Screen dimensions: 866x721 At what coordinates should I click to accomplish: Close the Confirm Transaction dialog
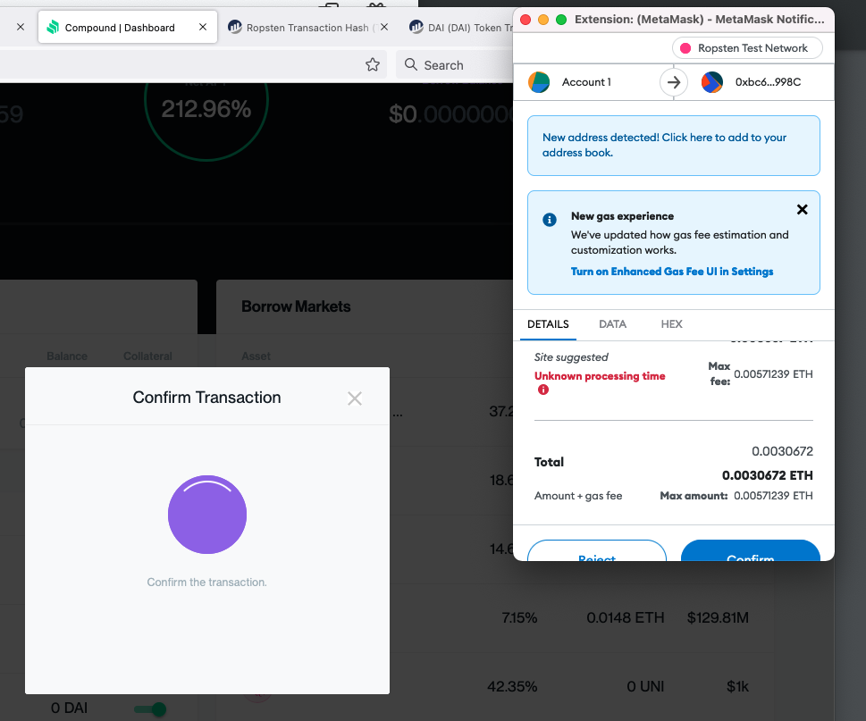point(355,398)
